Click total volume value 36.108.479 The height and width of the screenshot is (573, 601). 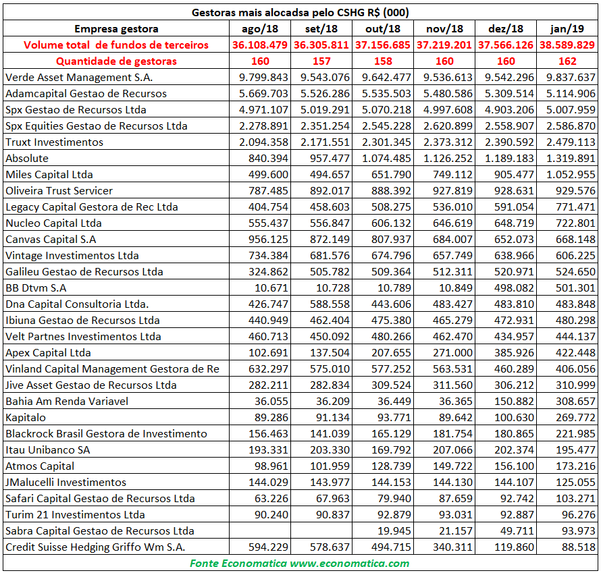coord(260,45)
